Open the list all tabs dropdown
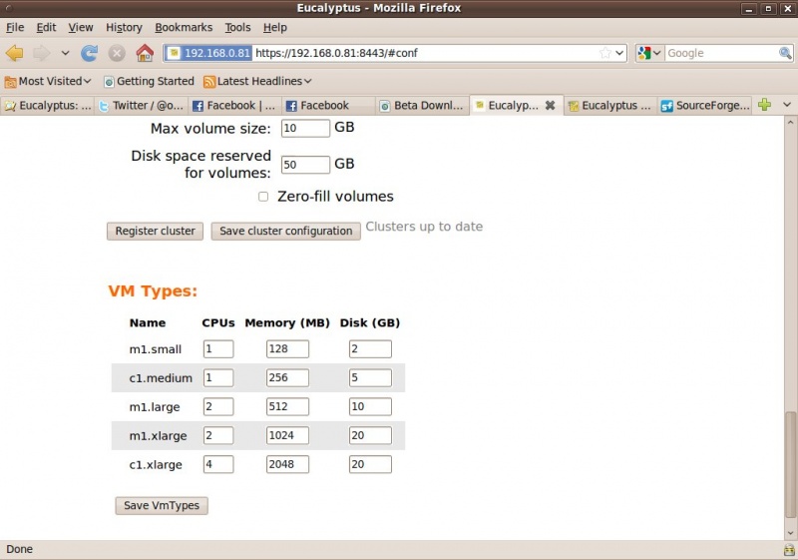Image resolution: width=798 pixels, height=560 pixels. pyautogui.click(x=786, y=105)
